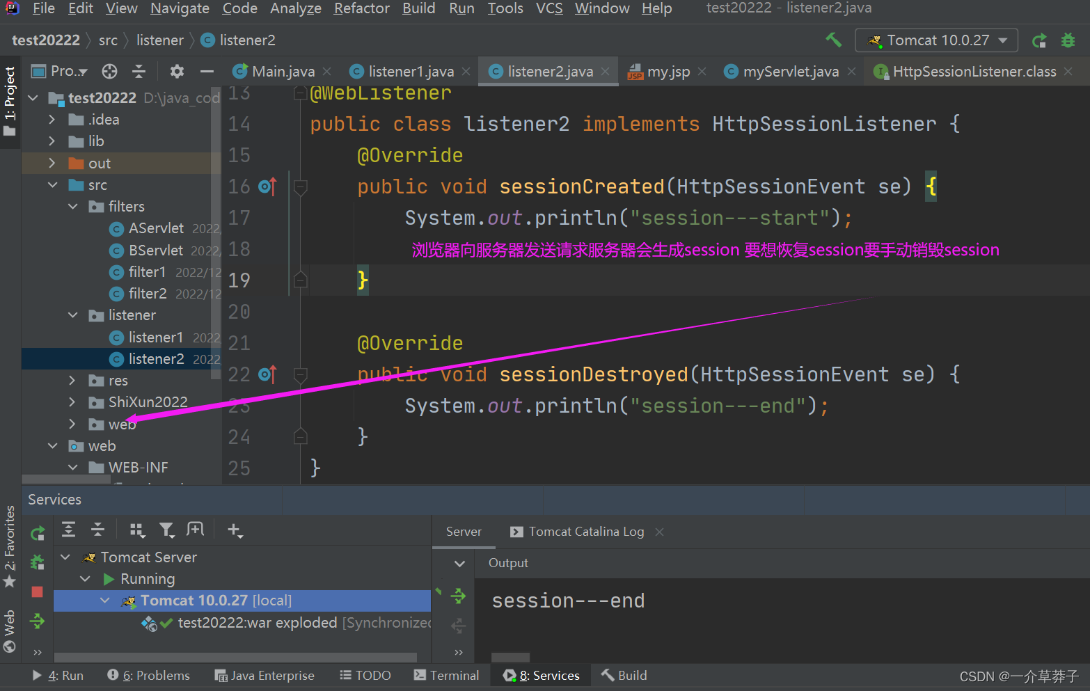Viewport: 1090px width, 691px height.
Task: Open the Build tool window
Action: (624, 676)
